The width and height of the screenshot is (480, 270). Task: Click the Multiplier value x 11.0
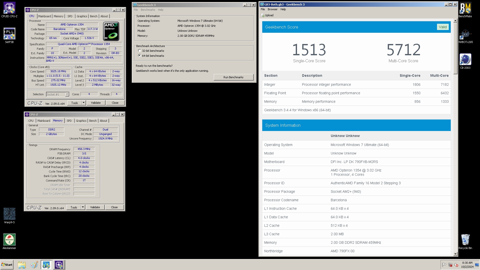click(x=58, y=76)
